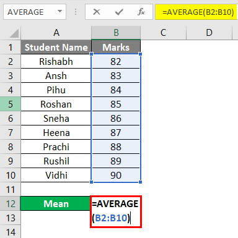238x238 pixels.
Task: Click cell containing Sneha
Action: tap(56, 118)
